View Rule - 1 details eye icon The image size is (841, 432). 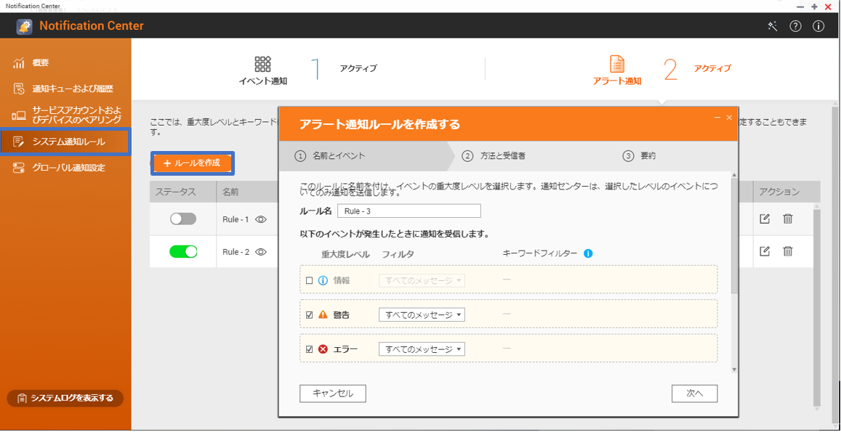click(260, 219)
